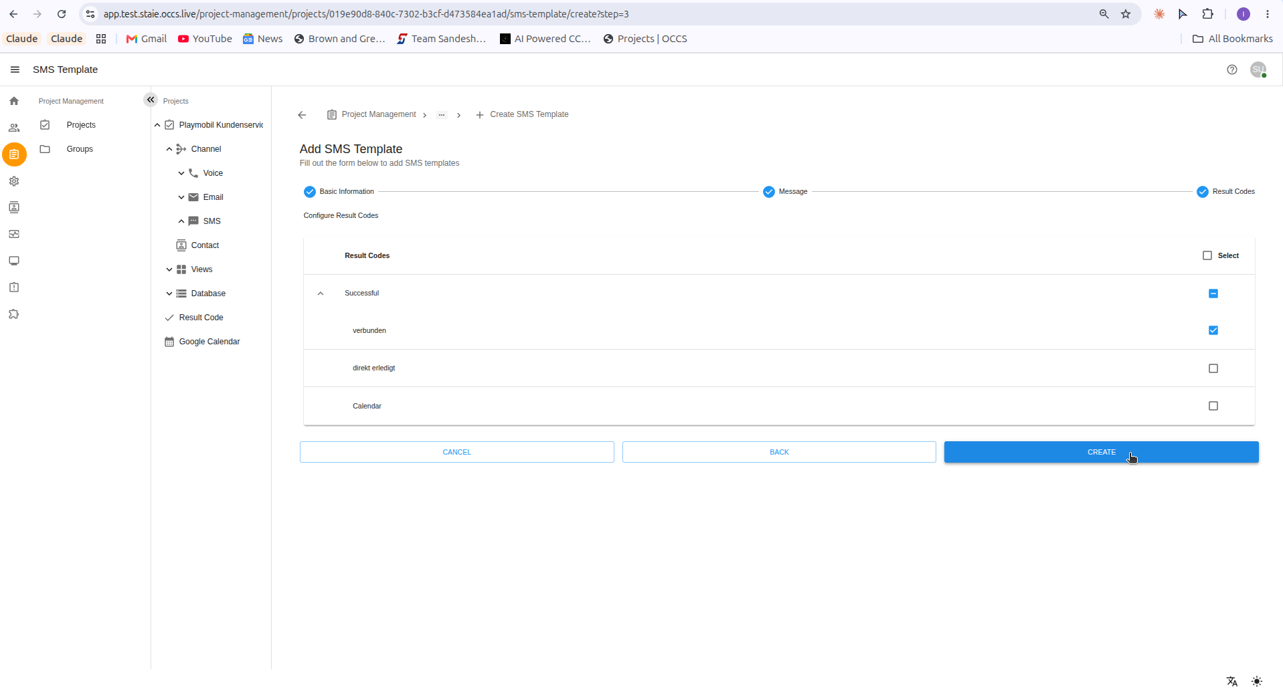Check the direkt erledigt result code

(x=1213, y=368)
